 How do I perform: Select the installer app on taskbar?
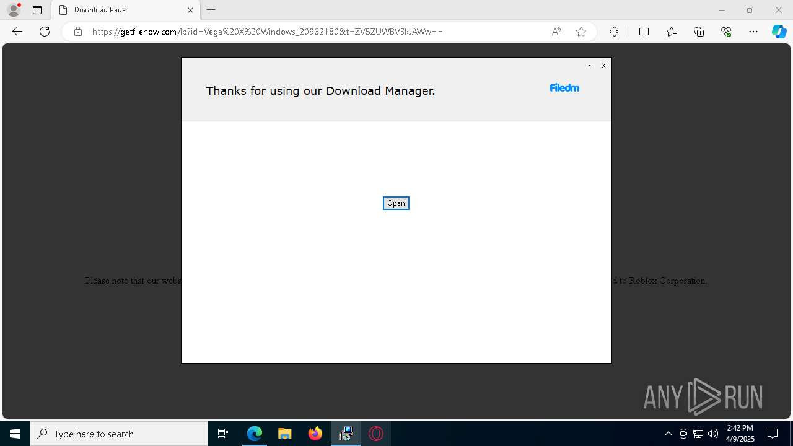pyautogui.click(x=346, y=434)
